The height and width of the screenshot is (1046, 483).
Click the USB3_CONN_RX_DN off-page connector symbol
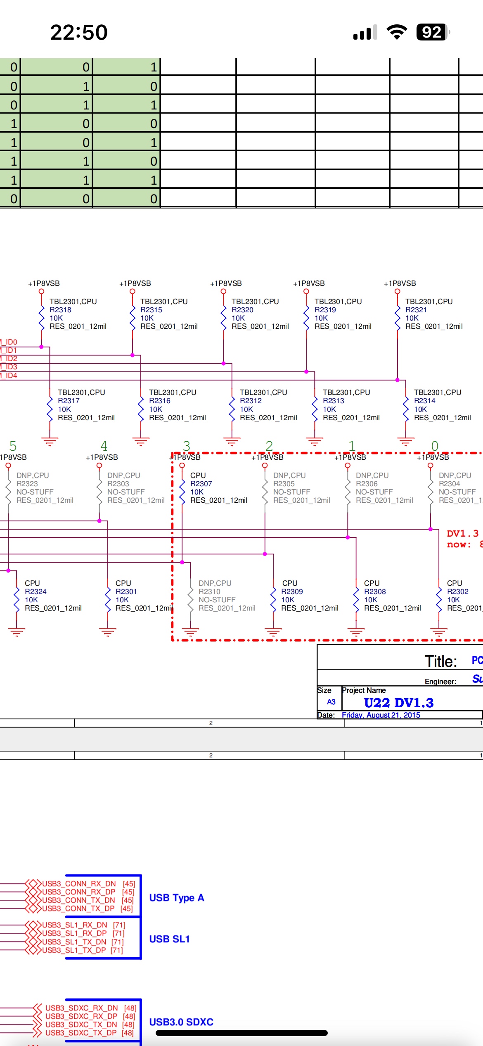[x=33, y=884]
